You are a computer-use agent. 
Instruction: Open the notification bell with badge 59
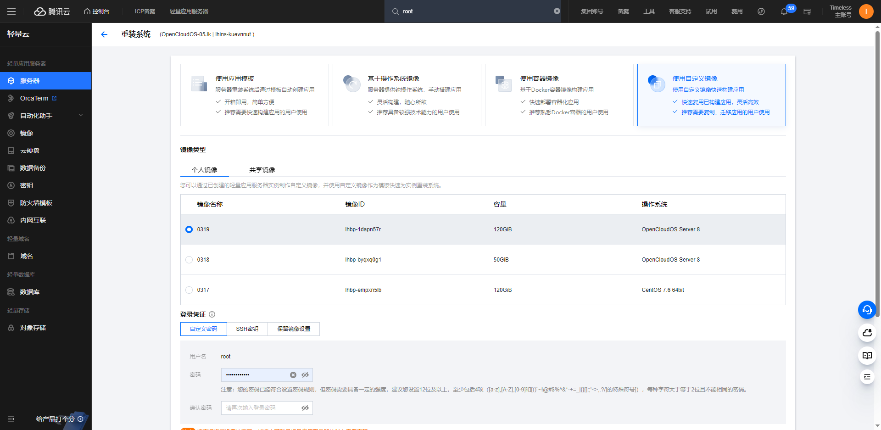click(x=784, y=11)
